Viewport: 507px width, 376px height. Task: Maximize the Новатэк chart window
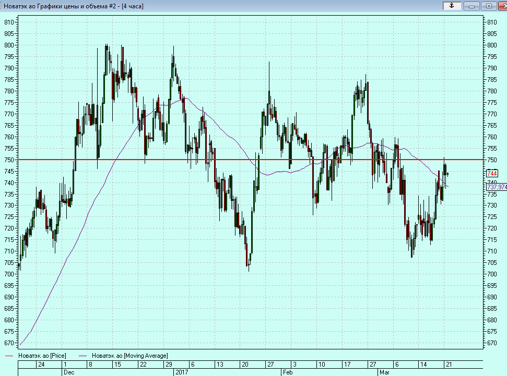click(x=489, y=6)
